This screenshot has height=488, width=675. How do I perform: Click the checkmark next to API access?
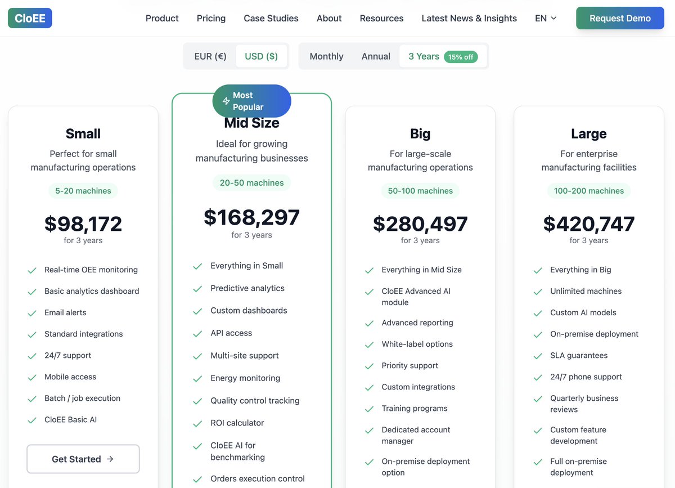click(198, 333)
